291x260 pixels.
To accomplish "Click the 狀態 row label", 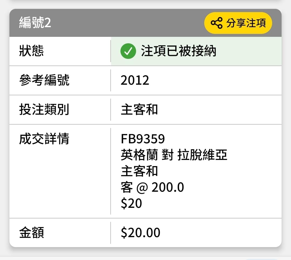I will click(x=31, y=51).
